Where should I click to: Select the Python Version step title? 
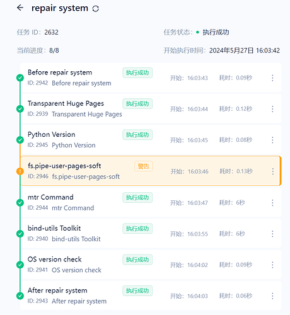[x=52, y=134]
